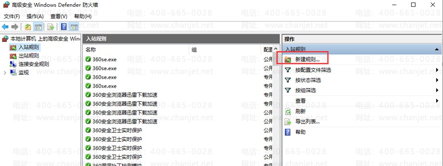The image size is (443, 166).
Task: Open the 文件(F) menu
Action: tap(11, 16)
